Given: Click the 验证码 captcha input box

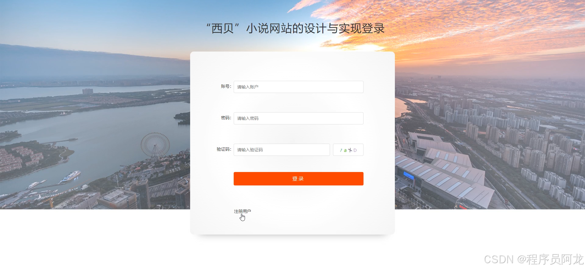Looking at the screenshot, I should click(282, 150).
